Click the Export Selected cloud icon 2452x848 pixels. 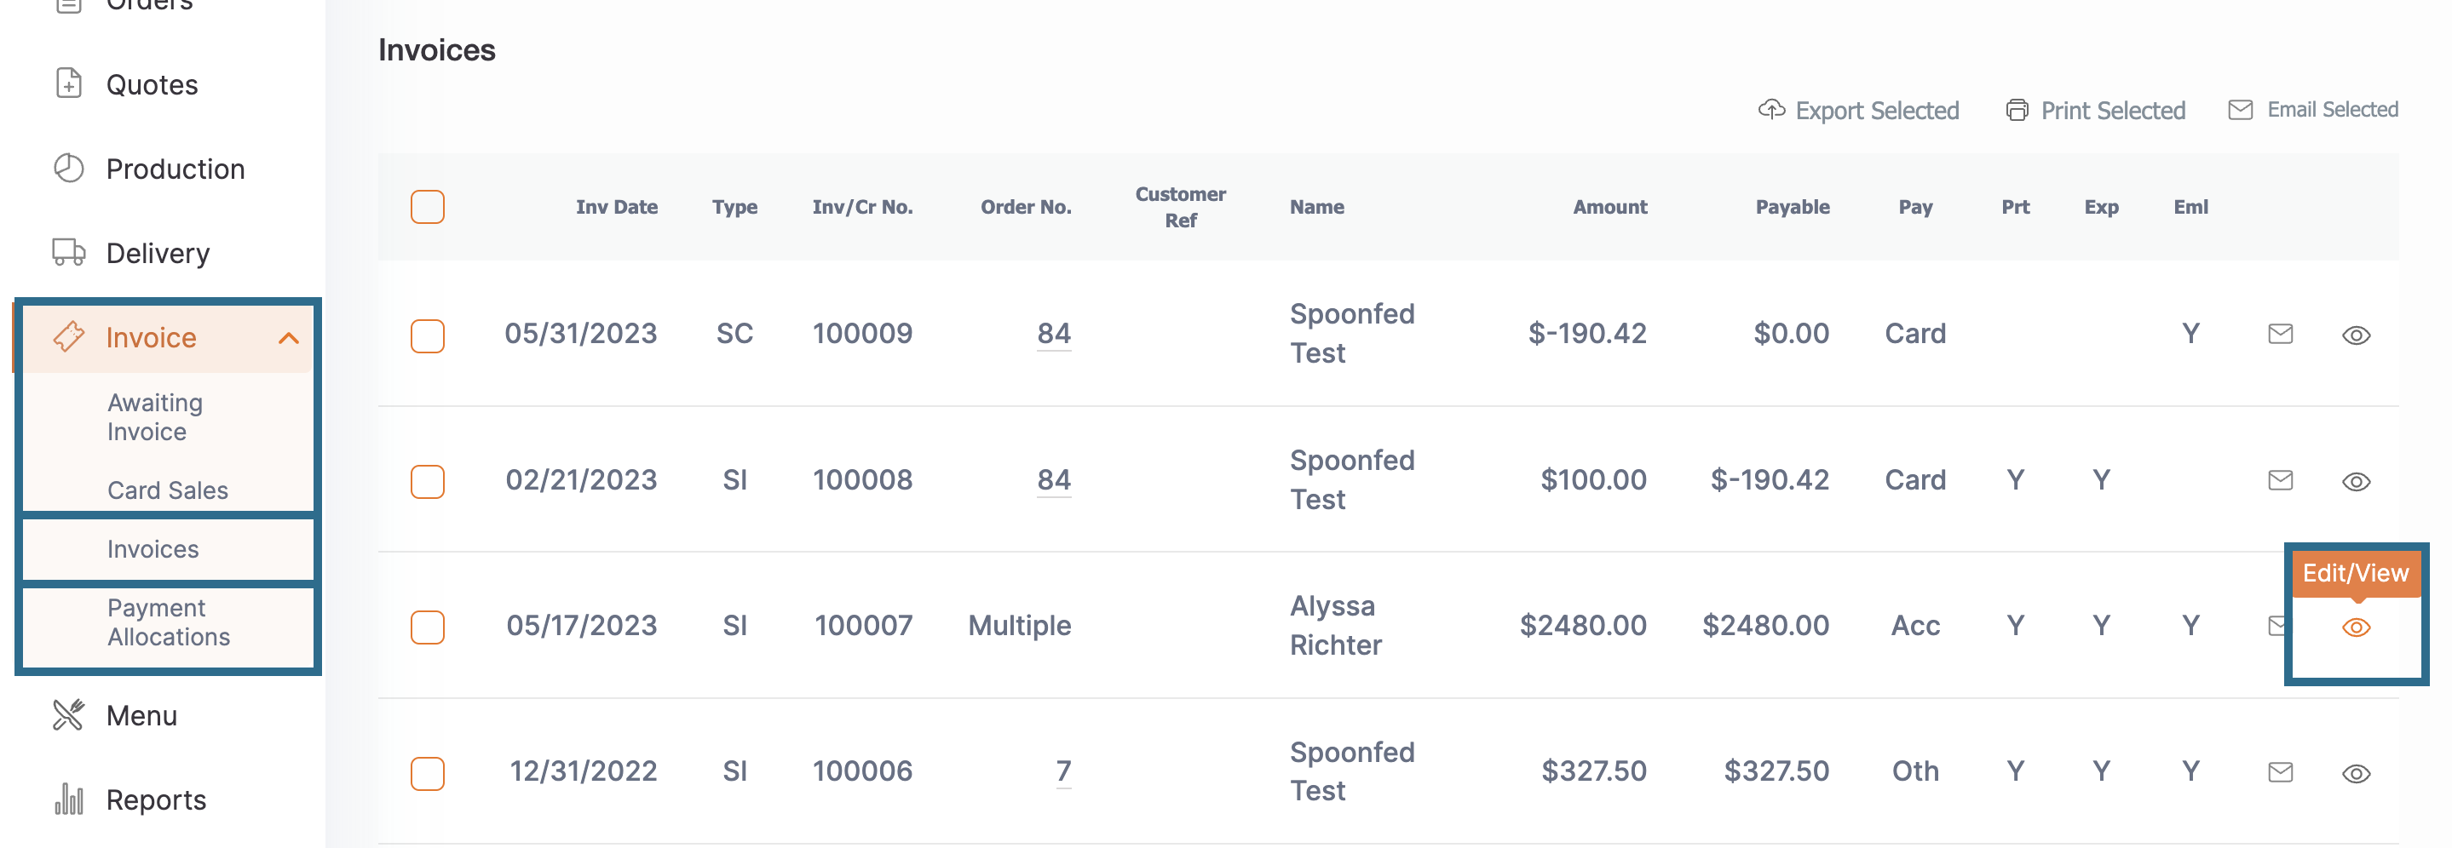[x=1770, y=110]
